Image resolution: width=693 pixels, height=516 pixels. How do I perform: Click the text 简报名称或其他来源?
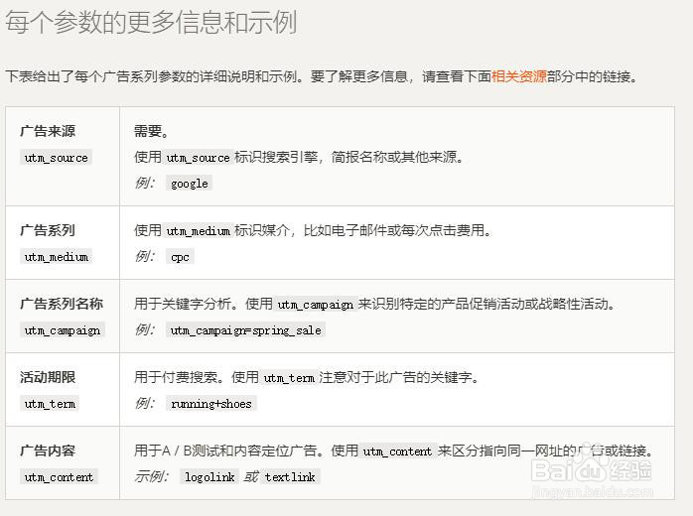coord(394,157)
